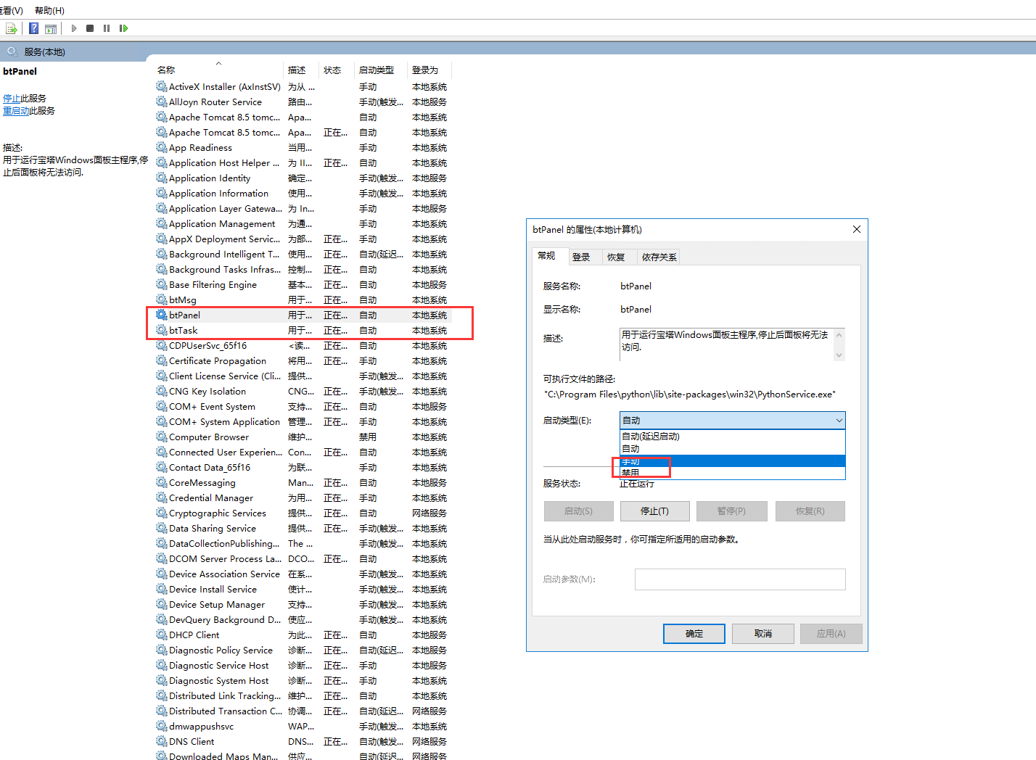
Task: Select the Background Intelligent Transfer row
Action: point(303,254)
